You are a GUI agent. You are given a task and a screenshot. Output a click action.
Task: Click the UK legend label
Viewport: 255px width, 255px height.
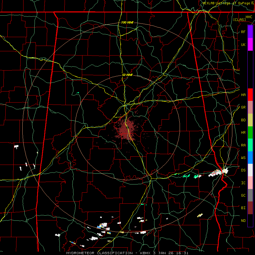[x=243, y=44]
